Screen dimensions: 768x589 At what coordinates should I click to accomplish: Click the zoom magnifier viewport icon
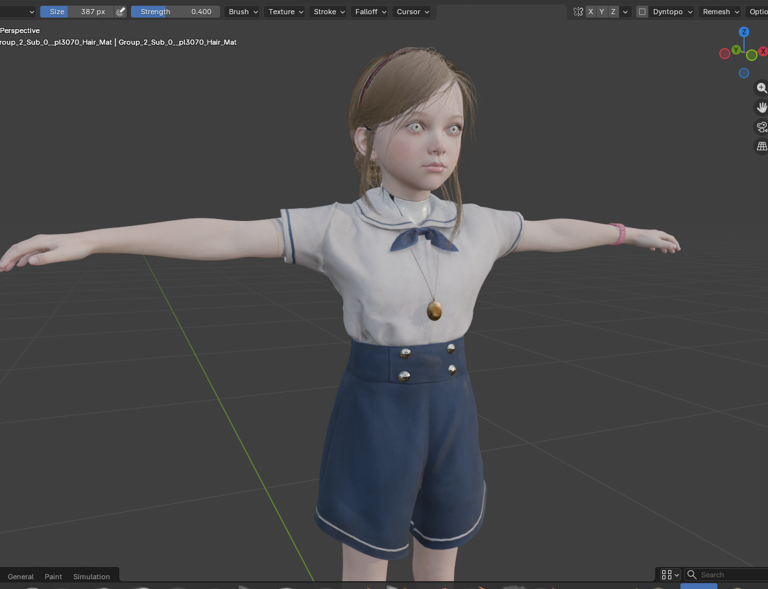(x=761, y=88)
